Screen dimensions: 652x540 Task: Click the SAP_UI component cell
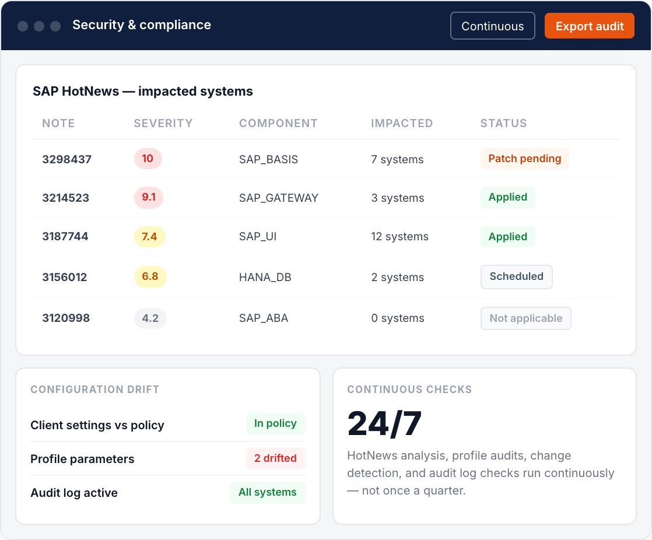tap(257, 237)
